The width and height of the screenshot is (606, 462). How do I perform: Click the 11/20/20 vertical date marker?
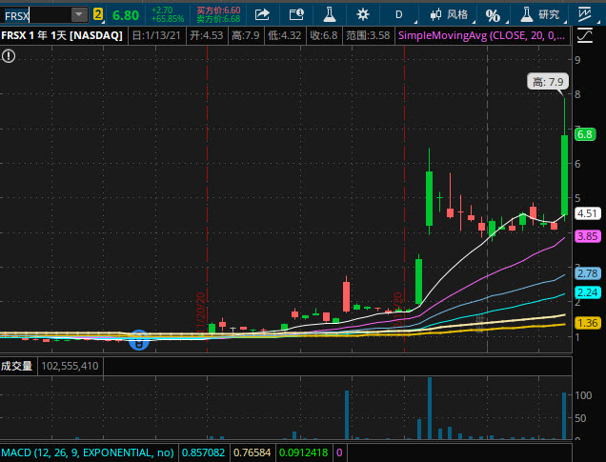click(201, 312)
